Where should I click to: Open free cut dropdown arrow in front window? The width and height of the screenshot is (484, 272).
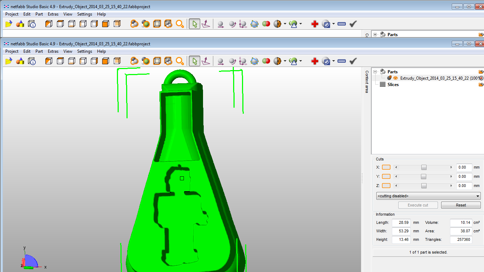[x=285, y=61]
